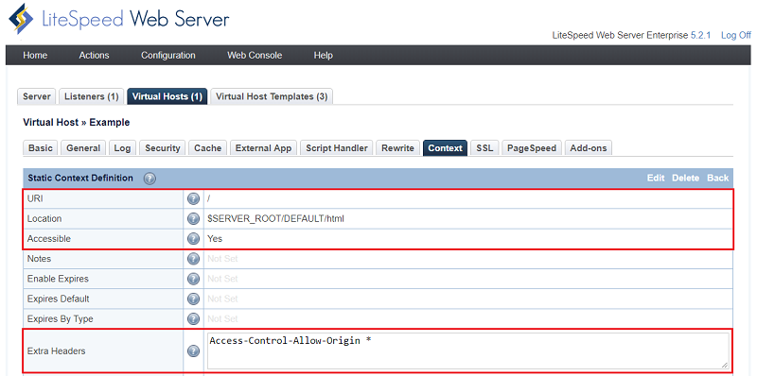This screenshot has height=376, width=757.
Task: Click help icon in Accessible row
Action: [193, 239]
